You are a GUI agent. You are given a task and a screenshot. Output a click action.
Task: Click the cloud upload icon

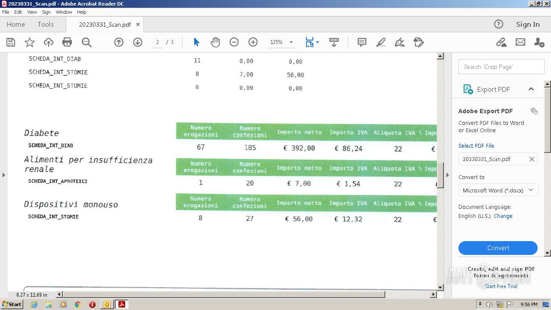(x=49, y=42)
